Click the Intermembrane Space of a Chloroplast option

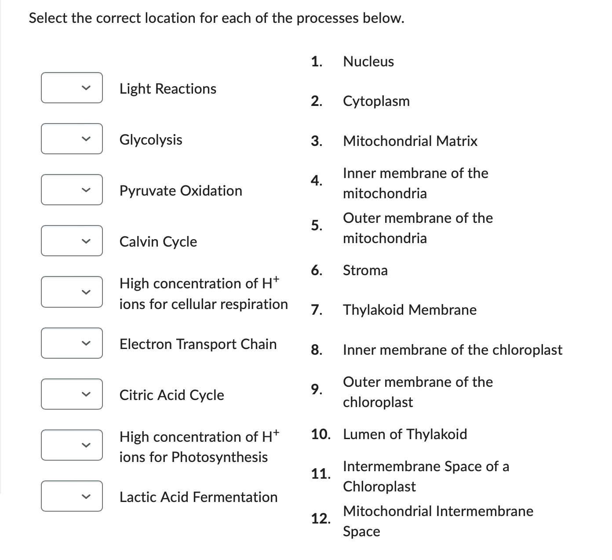point(426,476)
